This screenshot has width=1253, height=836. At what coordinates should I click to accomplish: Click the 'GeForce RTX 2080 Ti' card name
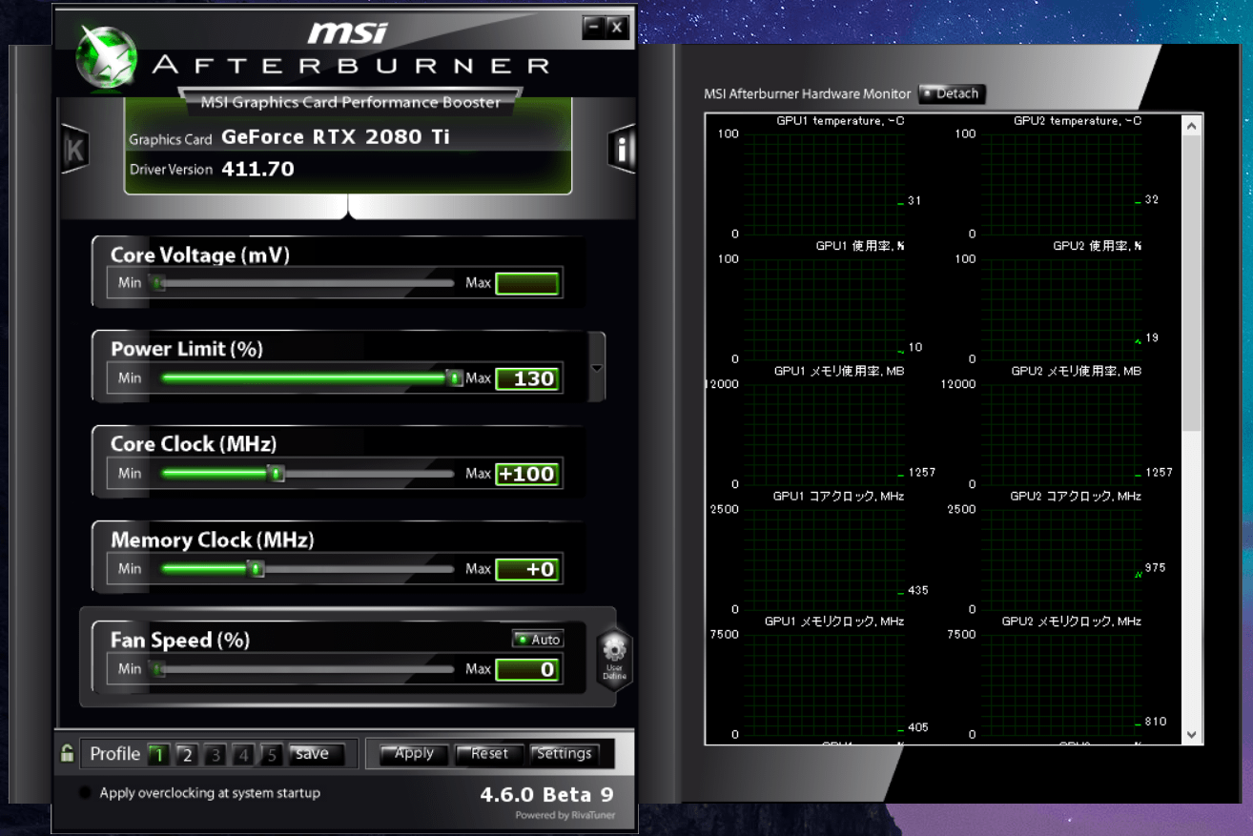coord(336,136)
